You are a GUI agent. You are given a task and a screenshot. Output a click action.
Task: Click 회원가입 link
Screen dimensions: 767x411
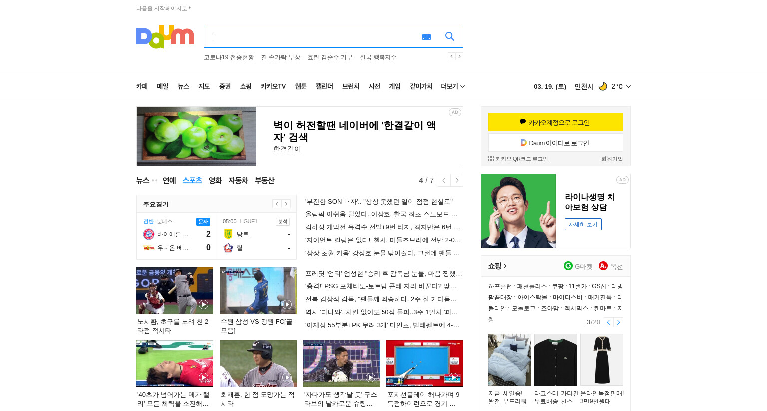pos(612,159)
